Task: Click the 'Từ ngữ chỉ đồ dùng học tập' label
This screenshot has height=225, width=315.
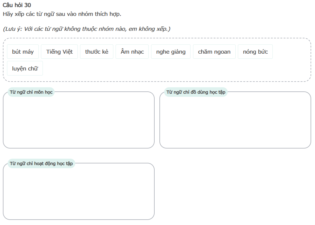Action: [x=196, y=92]
